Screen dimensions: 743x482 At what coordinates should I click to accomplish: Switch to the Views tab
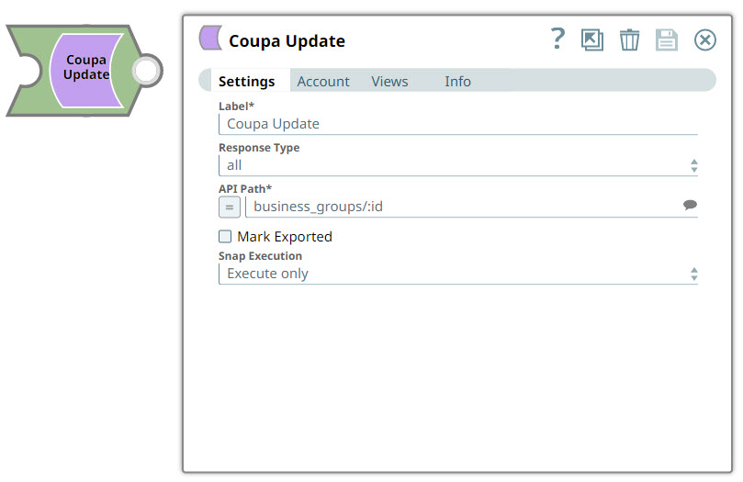click(x=389, y=82)
